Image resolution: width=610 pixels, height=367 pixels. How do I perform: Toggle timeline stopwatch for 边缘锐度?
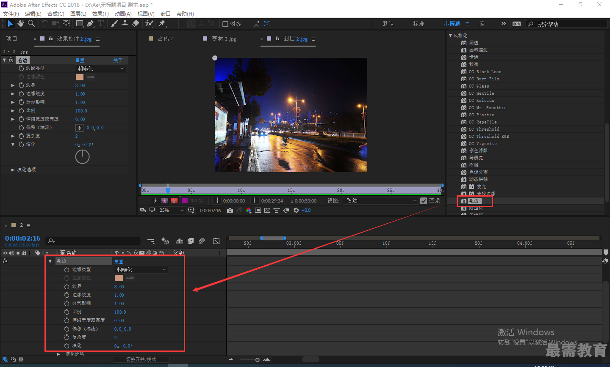click(67, 295)
